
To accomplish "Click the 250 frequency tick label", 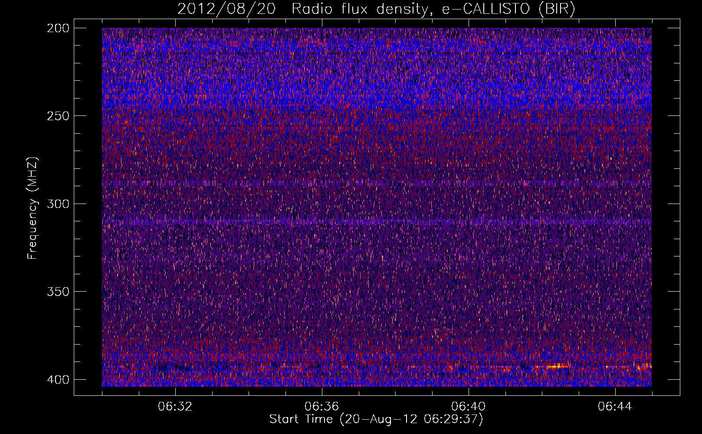I will (58, 116).
